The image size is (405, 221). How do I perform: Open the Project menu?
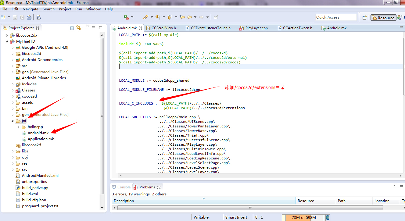(65, 9)
